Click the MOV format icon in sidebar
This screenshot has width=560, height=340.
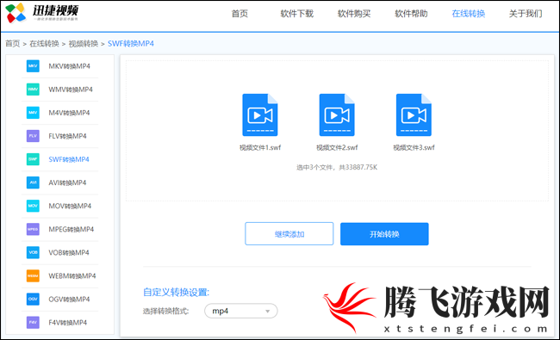[33, 206]
